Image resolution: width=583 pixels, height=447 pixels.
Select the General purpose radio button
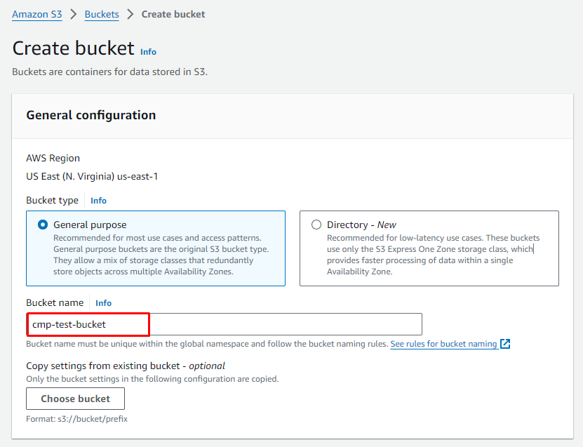point(43,225)
